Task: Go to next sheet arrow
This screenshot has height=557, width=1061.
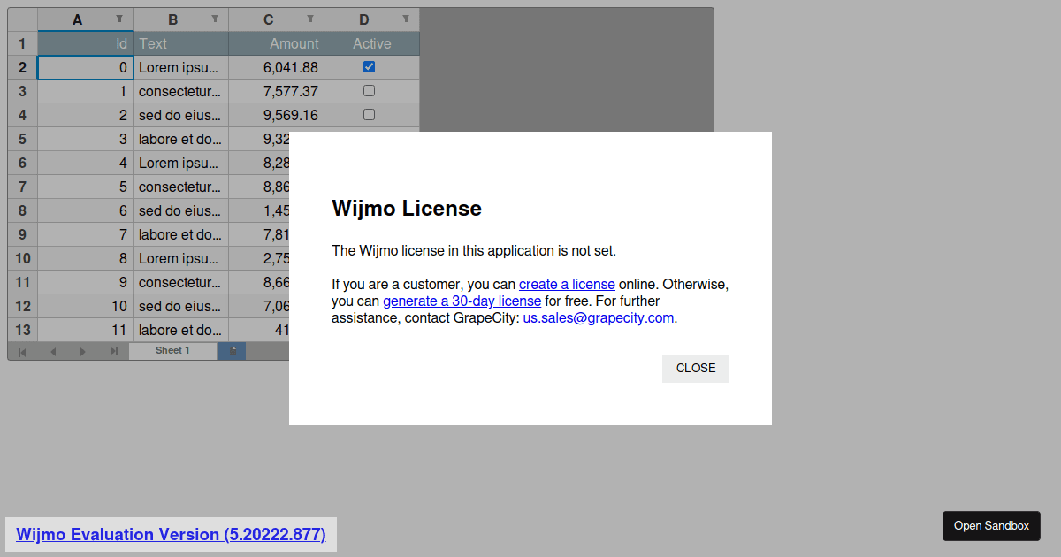Action: coord(83,352)
